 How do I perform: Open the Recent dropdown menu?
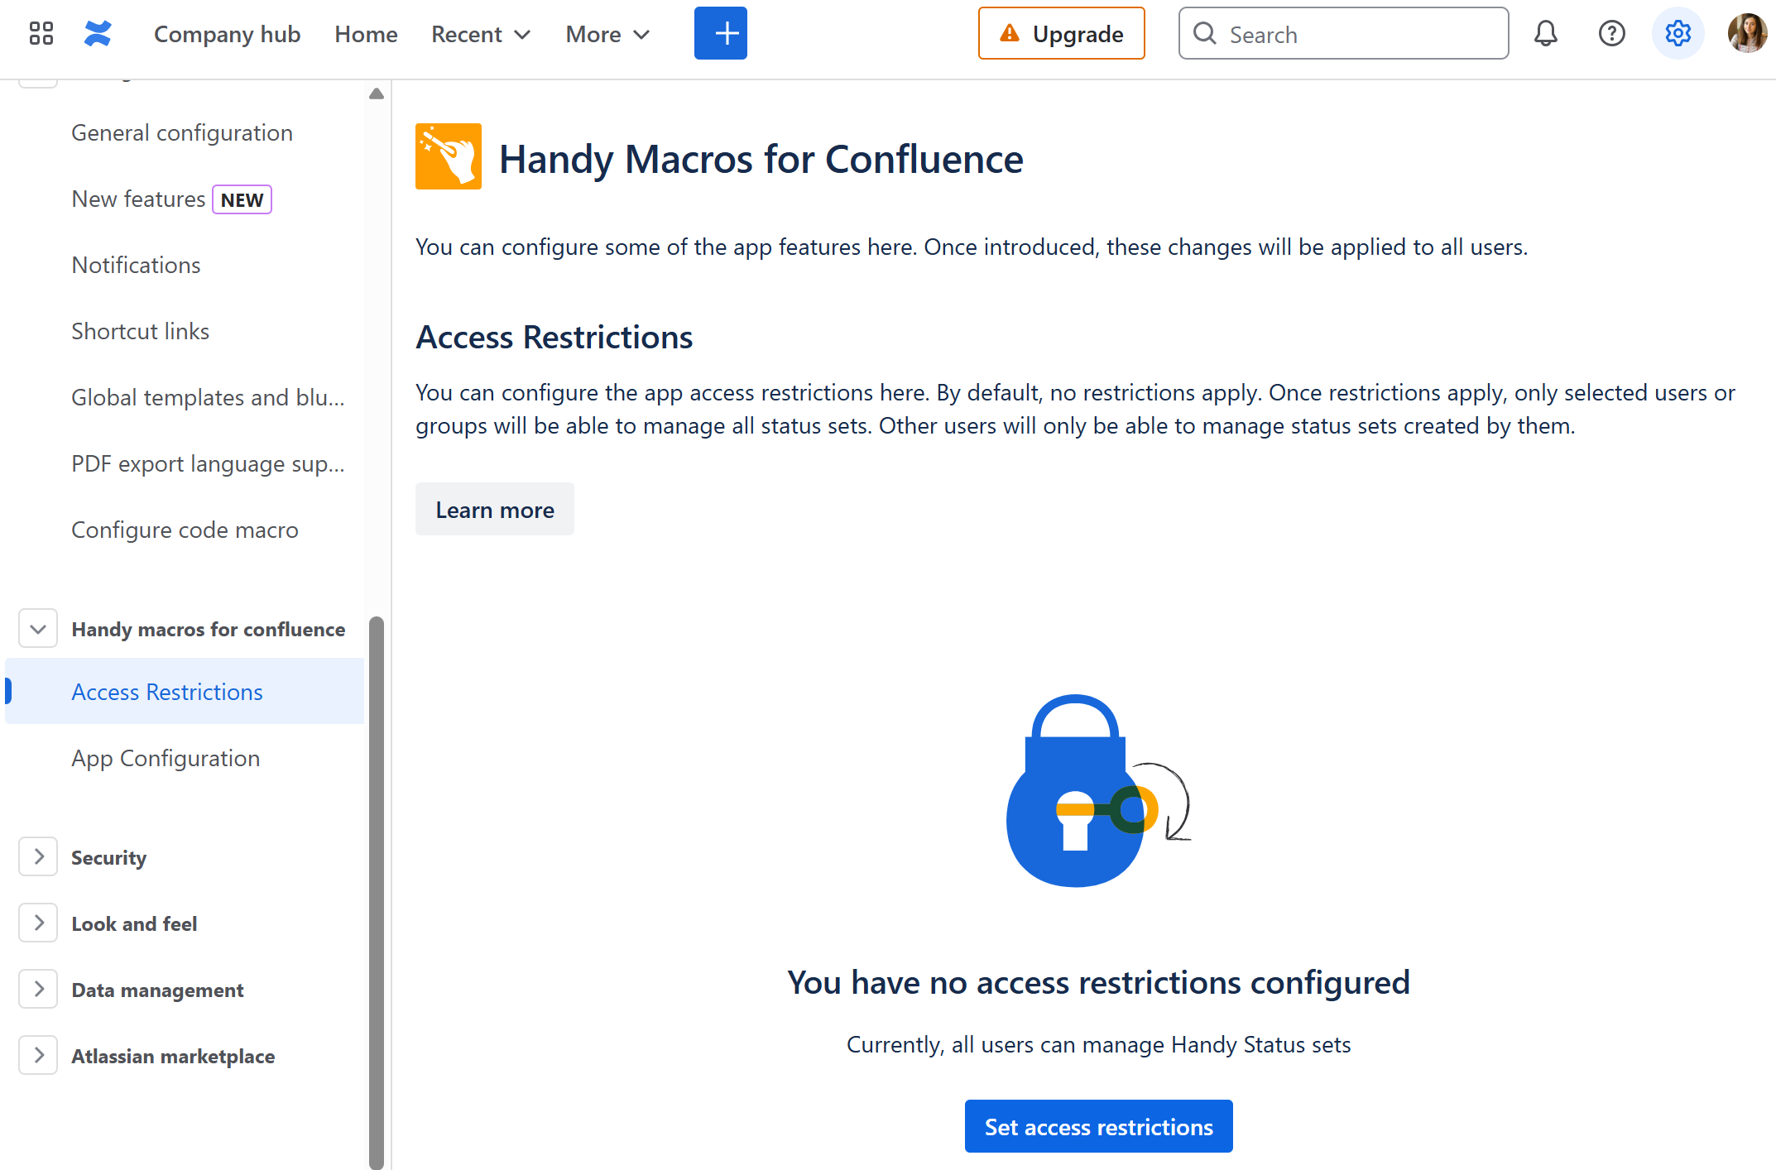coord(481,34)
